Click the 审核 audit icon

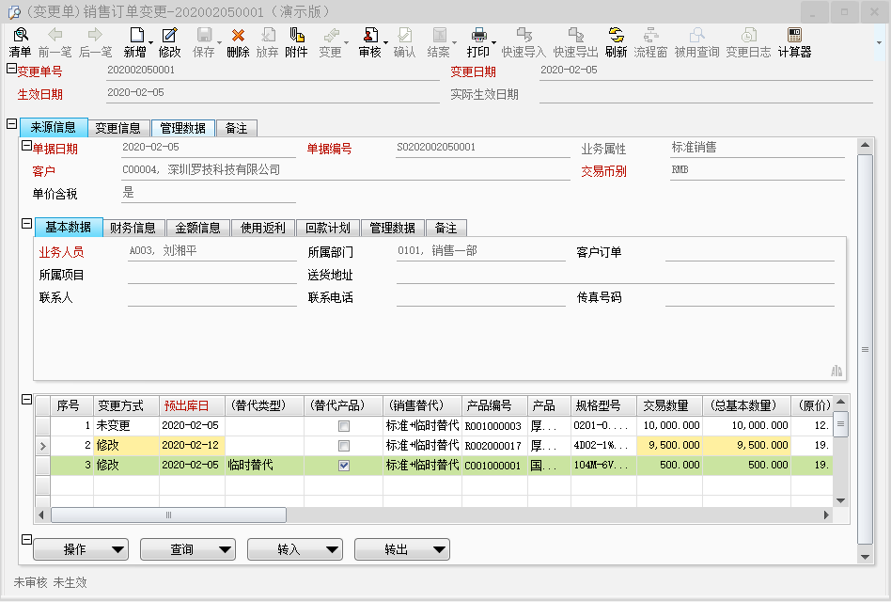[x=370, y=42]
